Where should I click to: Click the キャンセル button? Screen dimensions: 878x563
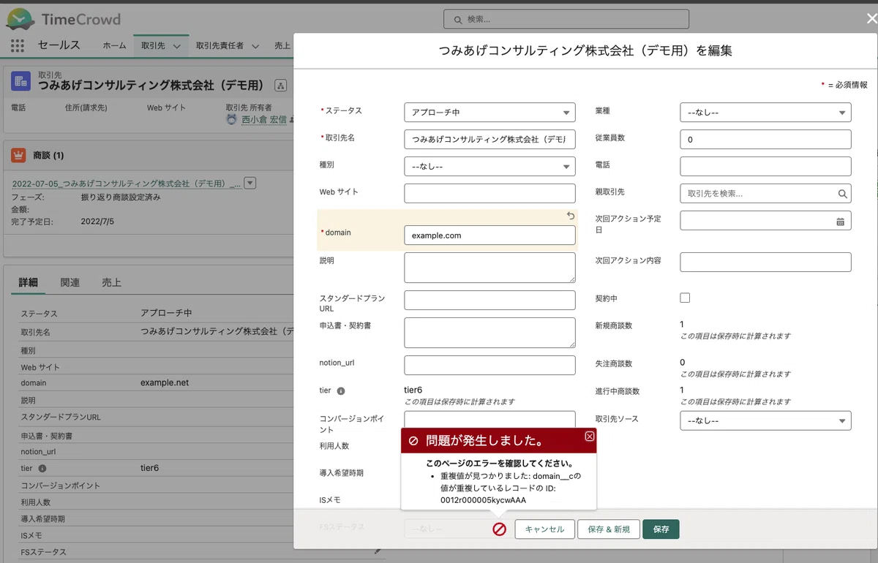point(544,529)
